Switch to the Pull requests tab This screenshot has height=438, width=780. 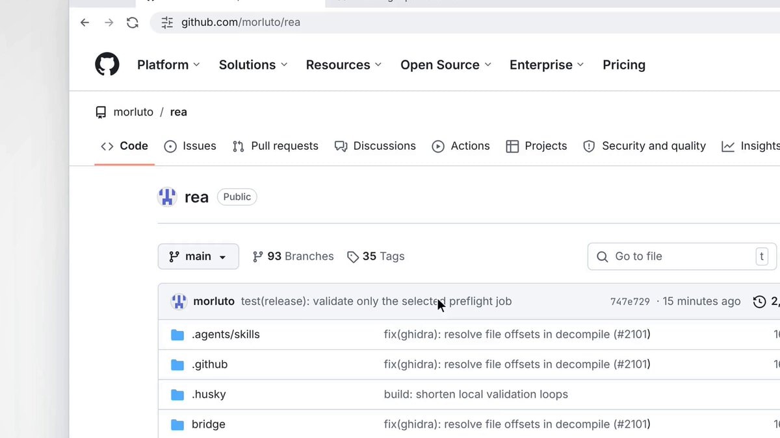[x=275, y=146]
